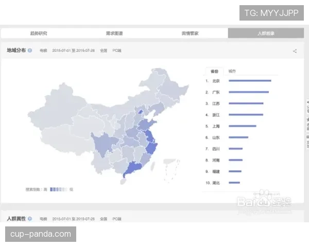Click Taiwan on the map
The image size is (309, 247).
(x=153, y=166)
